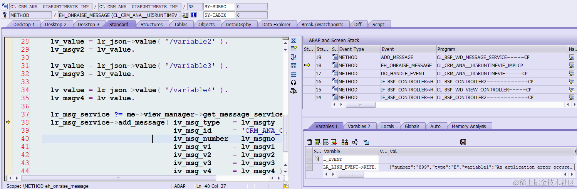Click the third icon in Variables toolbar
Image resolution: width=577 pixels, height=189 pixels.
pos(326,142)
